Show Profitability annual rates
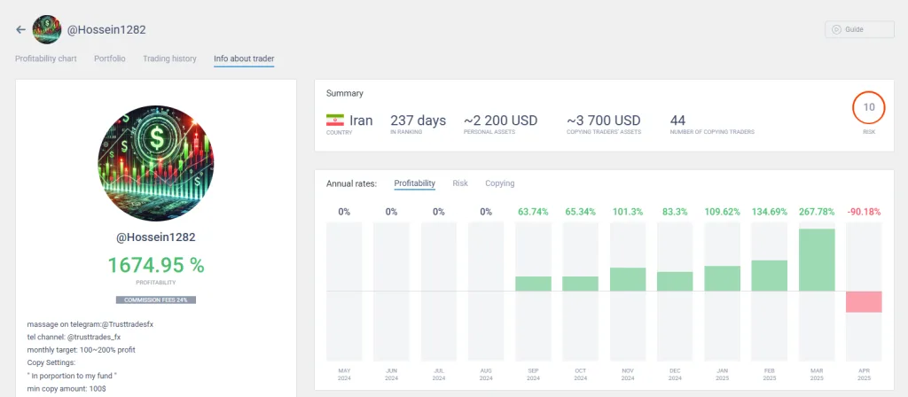The height and width of the screenshot is (397, 908). pos(414,183)
